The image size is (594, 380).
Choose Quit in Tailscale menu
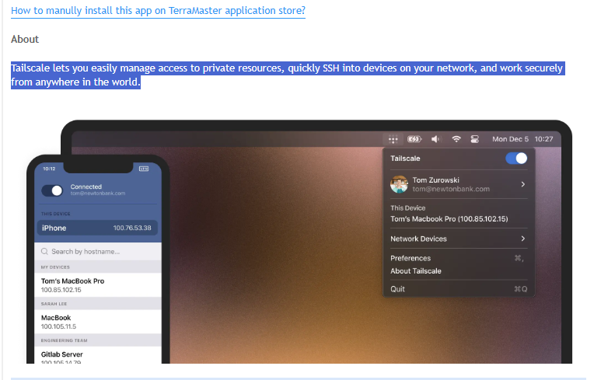pyautogui.click(x=459, y=289)
